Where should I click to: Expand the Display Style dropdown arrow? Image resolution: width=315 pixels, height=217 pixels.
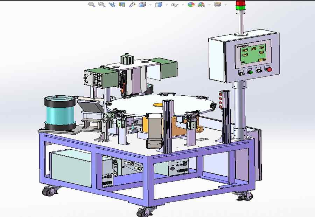pyautogui.click(x=167, y=5)
